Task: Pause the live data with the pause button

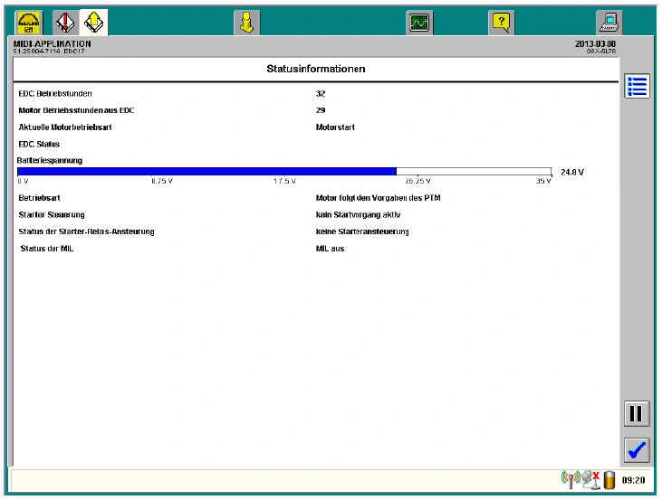Action: 637,414
